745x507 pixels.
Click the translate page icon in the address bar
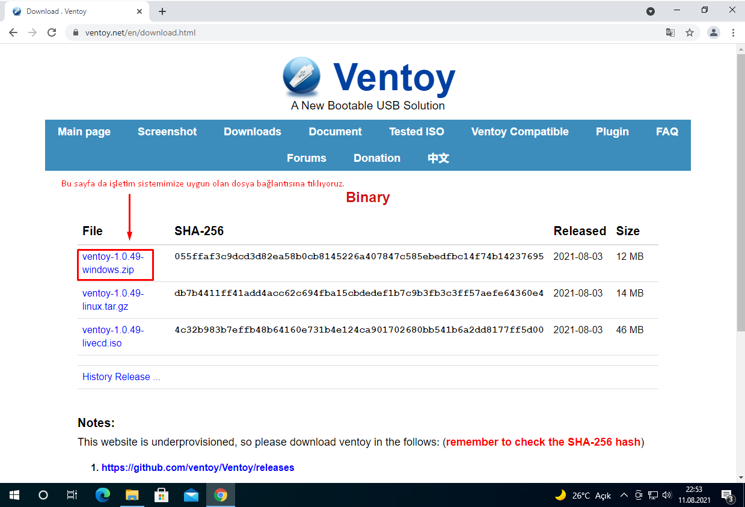(x=670, y=32)
